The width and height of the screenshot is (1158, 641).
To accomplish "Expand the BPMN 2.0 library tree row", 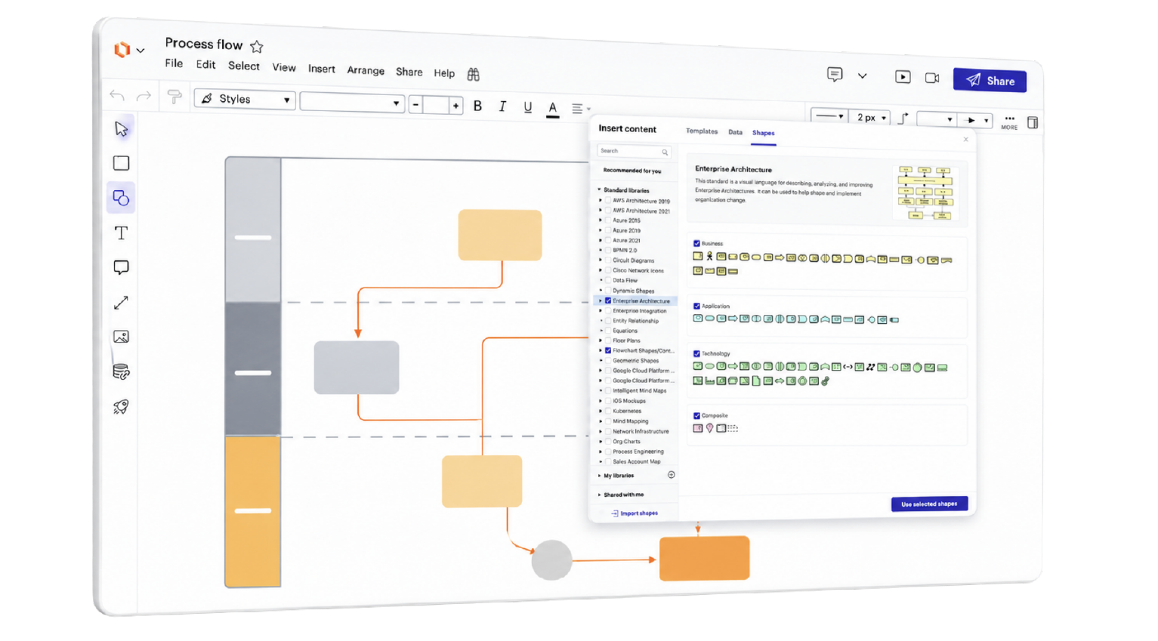I will coord(601,250).
